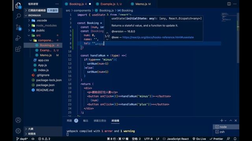Viewport: 252px width, 141px height.
Task: Open app.css in the file tree
Action: tap(43, 60)
